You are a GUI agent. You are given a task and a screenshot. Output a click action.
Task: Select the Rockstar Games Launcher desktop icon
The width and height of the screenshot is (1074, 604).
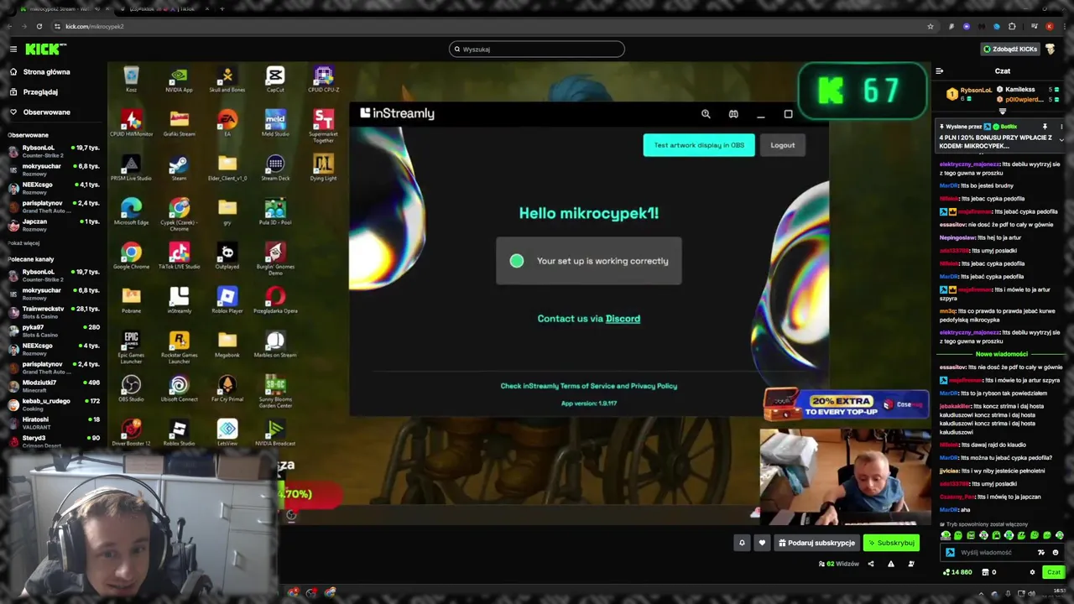[179, 347]
